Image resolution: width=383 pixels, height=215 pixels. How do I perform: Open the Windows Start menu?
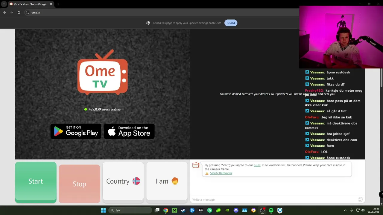(x=103, y=210)
